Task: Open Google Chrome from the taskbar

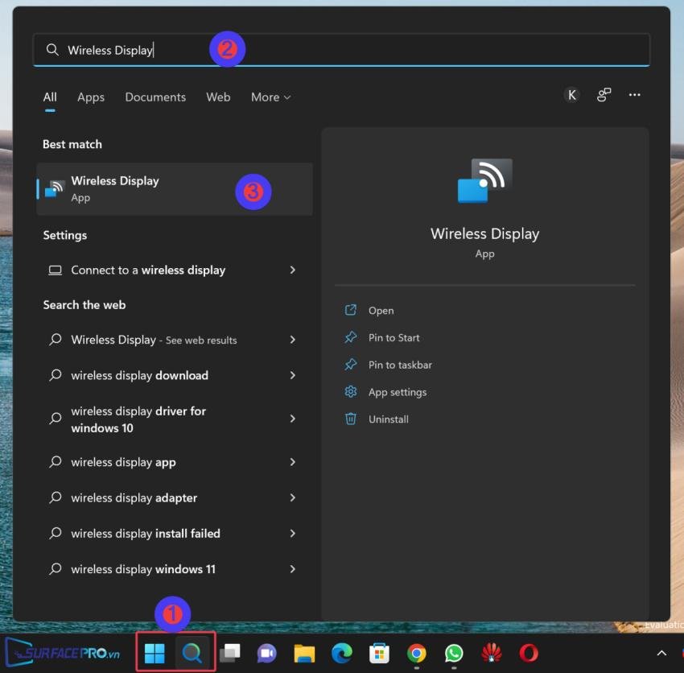Action: tap(416, 653)
